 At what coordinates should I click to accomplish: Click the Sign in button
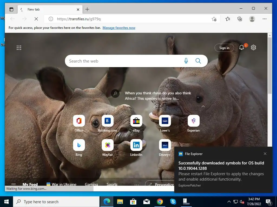pyautogui.click(x=224, y=48)
